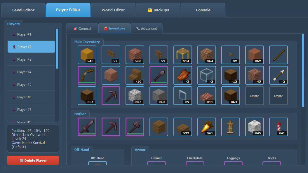Select the brick block stack of 60
308x173 pixels.
tap(135, 55)
